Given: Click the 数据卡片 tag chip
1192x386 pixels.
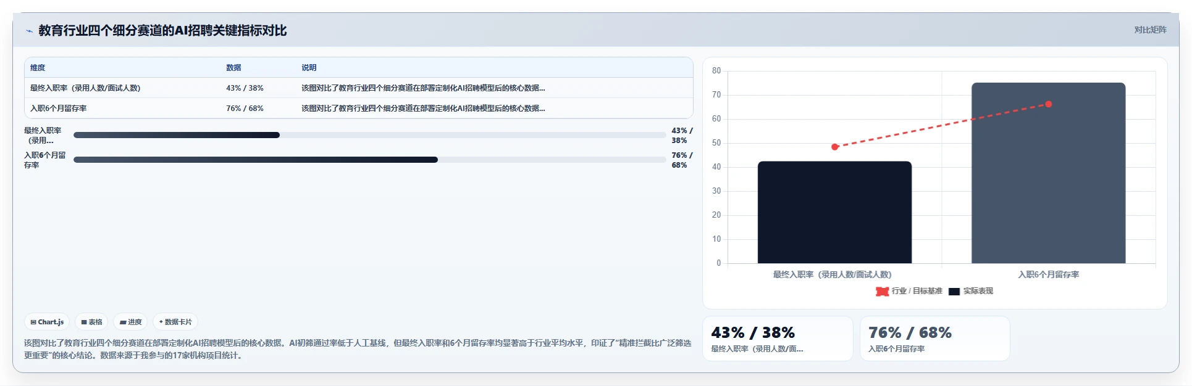Looking at the screenshot, I should [175, 322].
